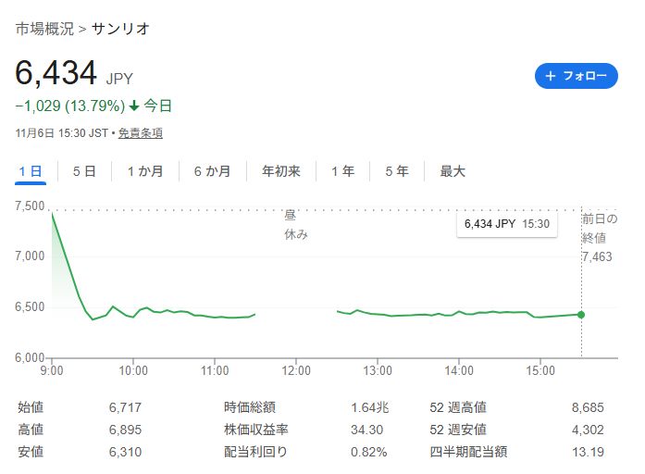Image resolution: width=645 pixels, height=474 pixels.
Task: Click the chart line near 14:00
Action: 459,312
